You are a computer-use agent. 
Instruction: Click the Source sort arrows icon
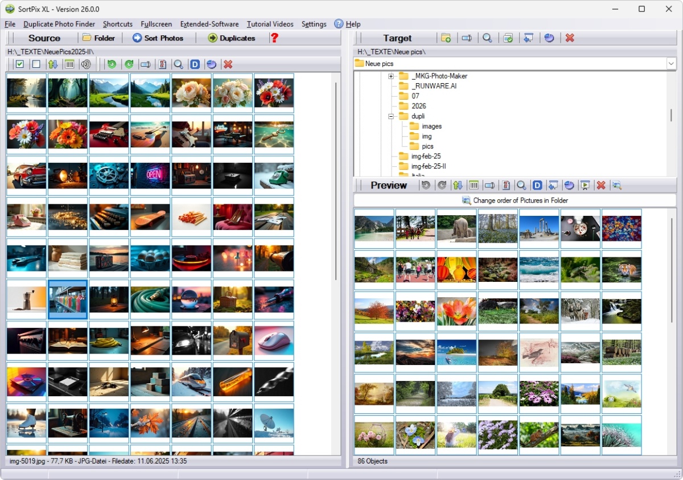coord(53,64)
